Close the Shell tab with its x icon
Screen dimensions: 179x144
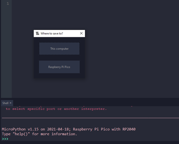tap(10, 103)
